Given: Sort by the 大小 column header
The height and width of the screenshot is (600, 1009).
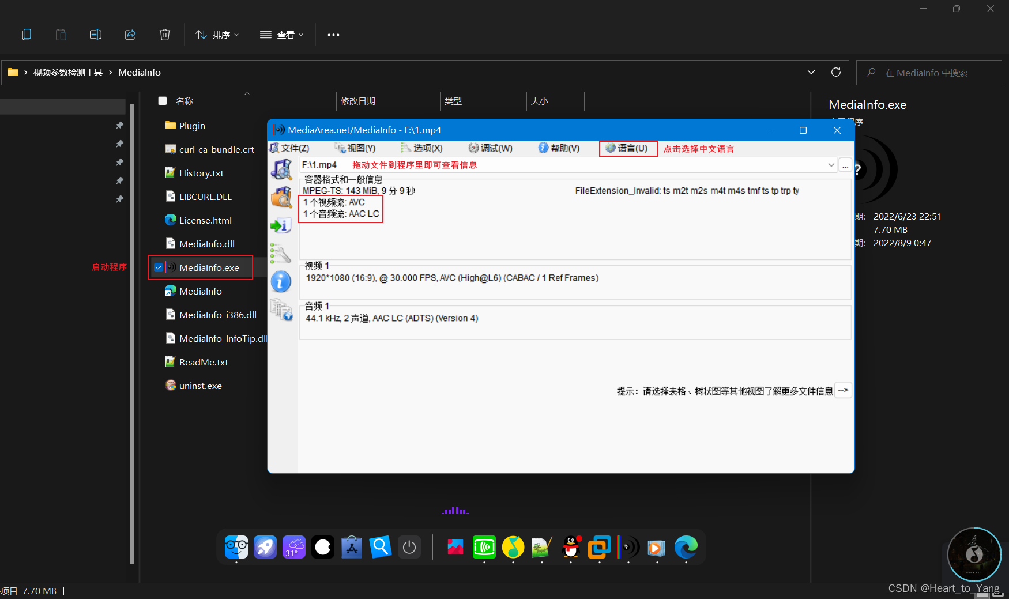Looking at the screenshot, I should point(540,101).
